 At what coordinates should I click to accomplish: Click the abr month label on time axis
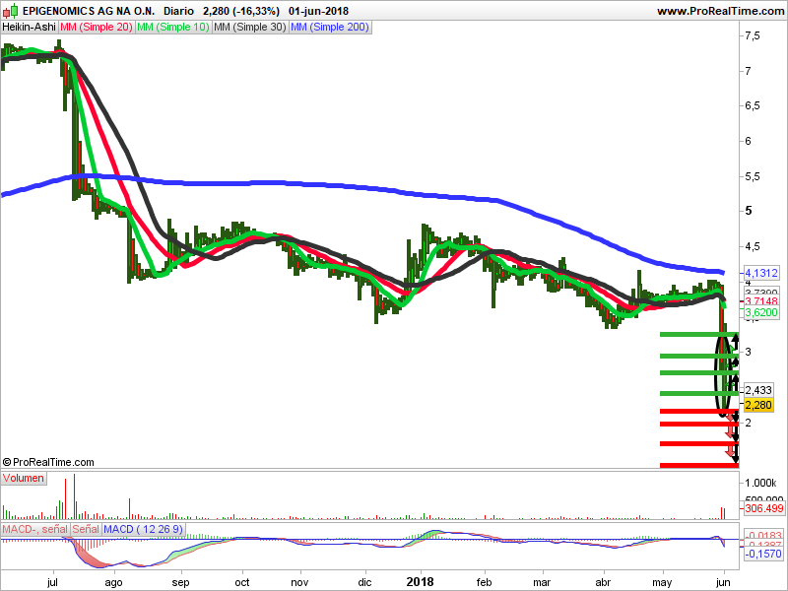pyautogui.click(x=603, y=582)
